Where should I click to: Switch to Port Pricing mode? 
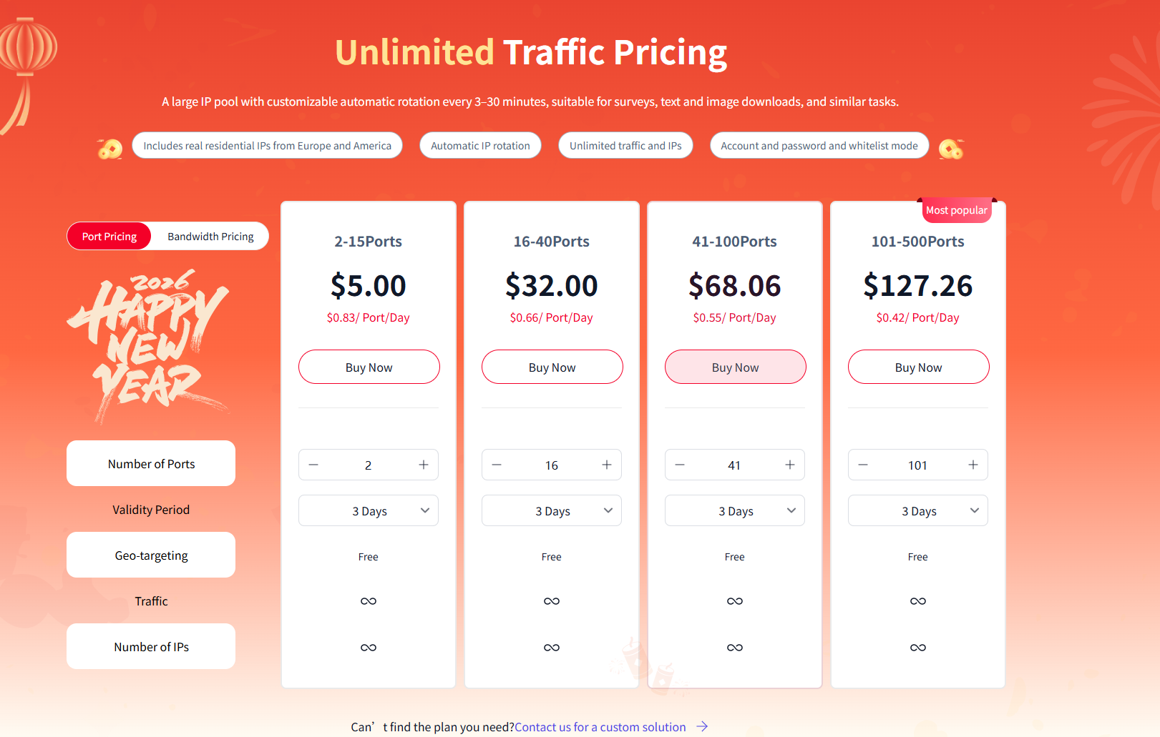(109, 237)
